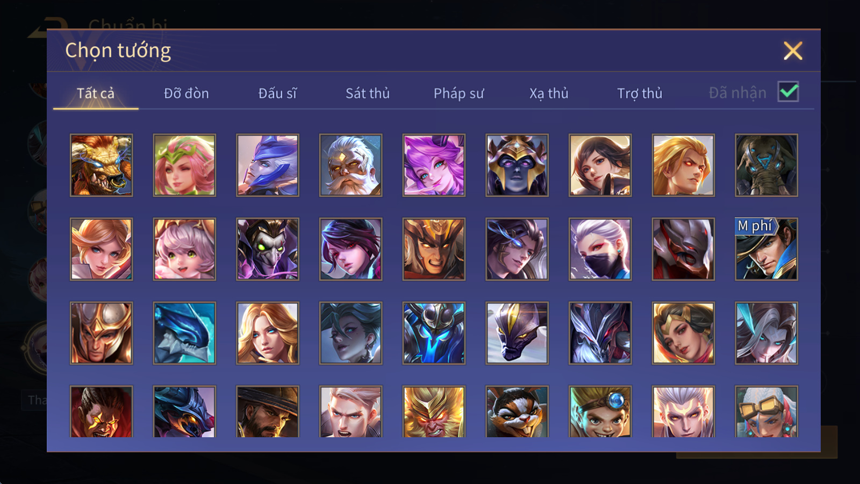Choose the raccoon hero portrait
The height and width of the screenshot is (484, 860).
(x=517, y=412)
